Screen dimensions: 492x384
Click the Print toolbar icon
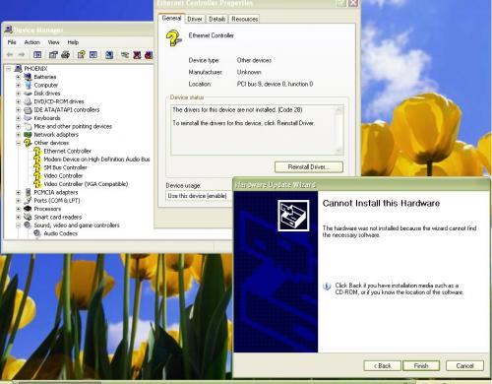tap(66, 55)
